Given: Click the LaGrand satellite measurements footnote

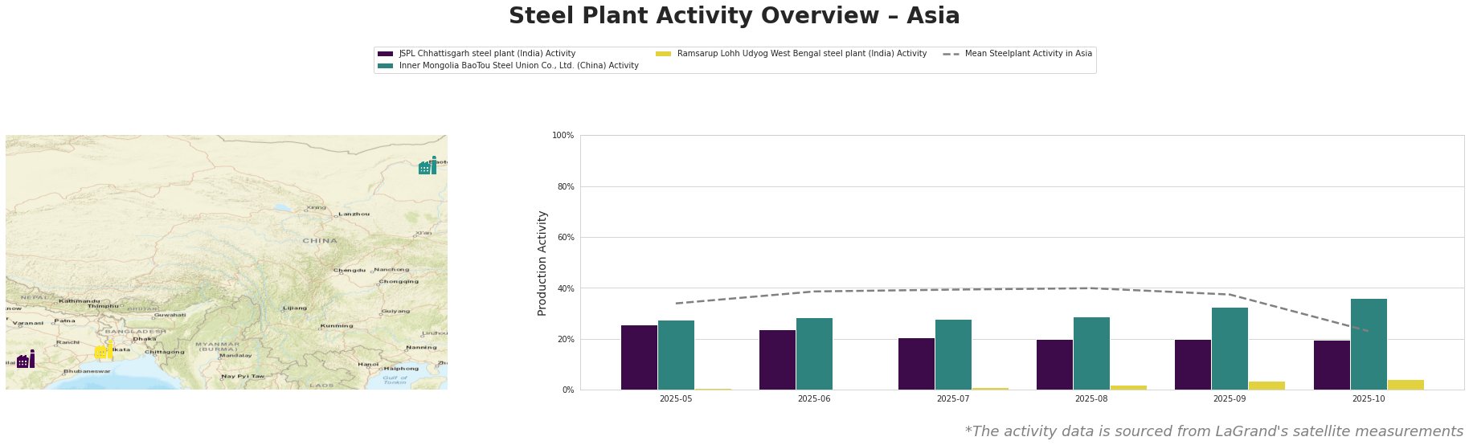Looking at the screenshot, I should coord(1213,431).
